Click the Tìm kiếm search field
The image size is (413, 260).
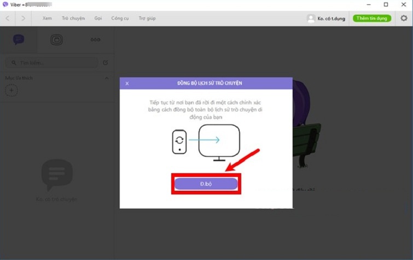click(x=52, y=63)
